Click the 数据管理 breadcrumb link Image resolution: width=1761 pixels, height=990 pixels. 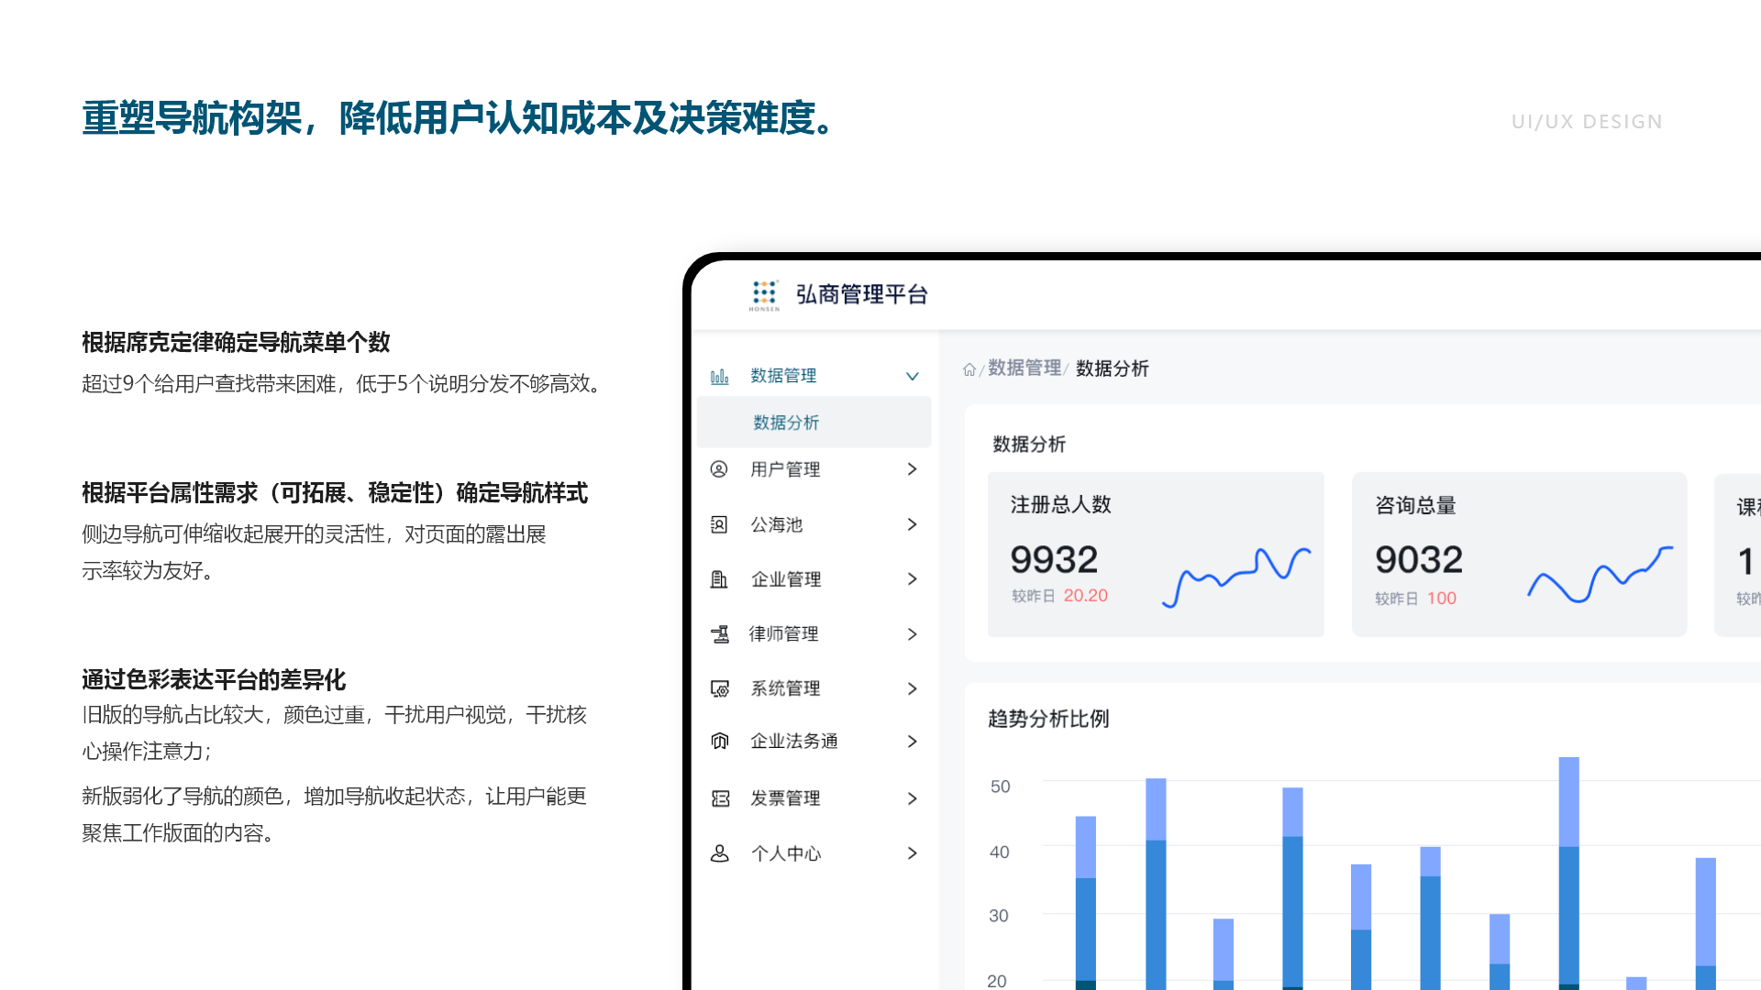1024,368
